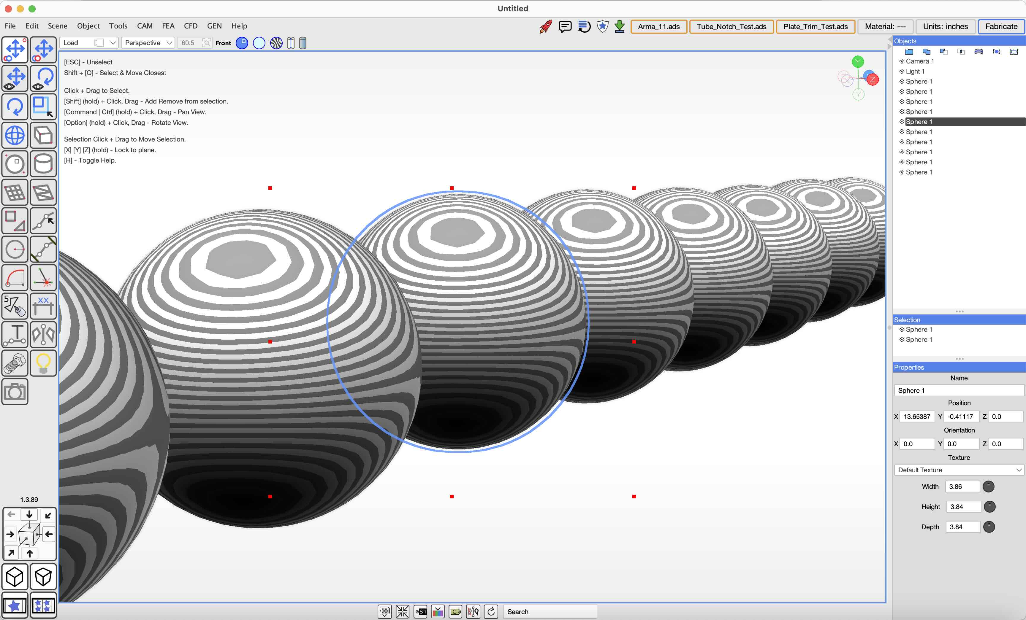Toggle the light cyan circle display mode

(259, 43)
